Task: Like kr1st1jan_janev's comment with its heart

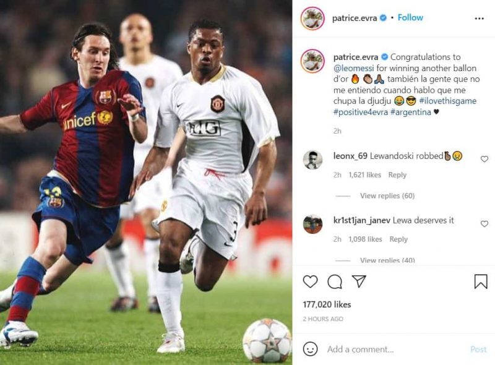Action: coord(484,224)
